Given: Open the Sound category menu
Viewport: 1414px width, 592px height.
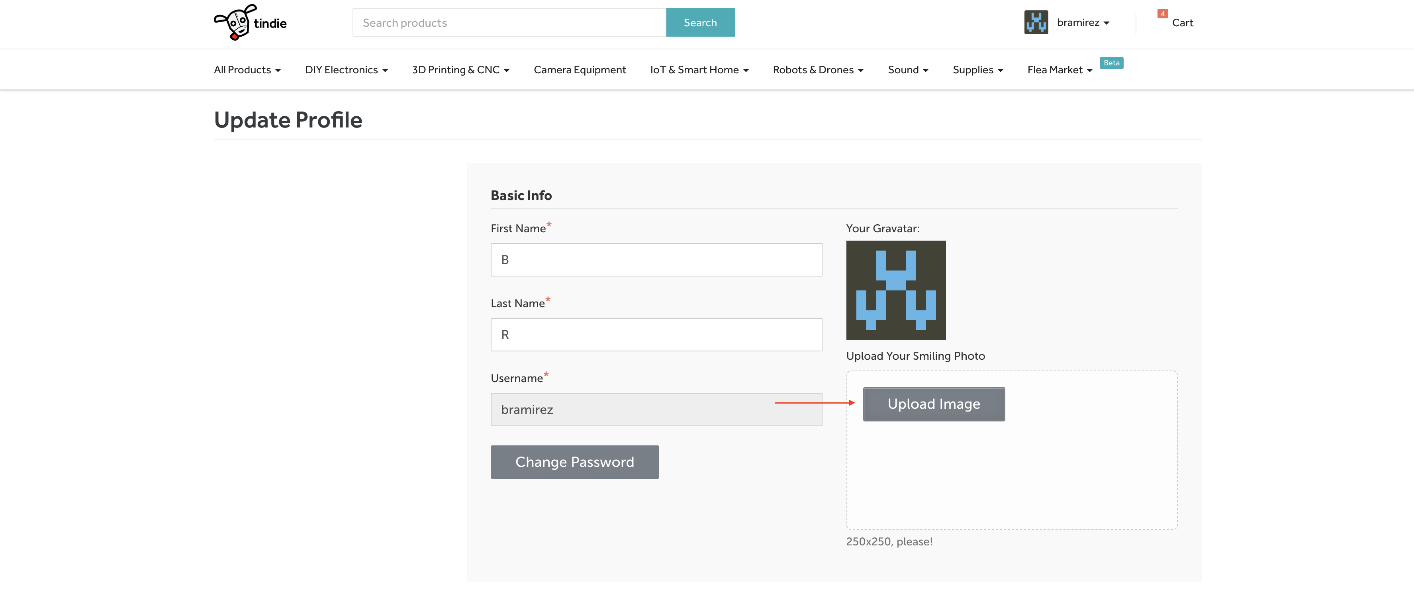Looking at the screenshot, I should click(907, 70).
